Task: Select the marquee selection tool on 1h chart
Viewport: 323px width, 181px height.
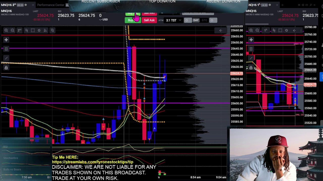Action: [280, 30]
